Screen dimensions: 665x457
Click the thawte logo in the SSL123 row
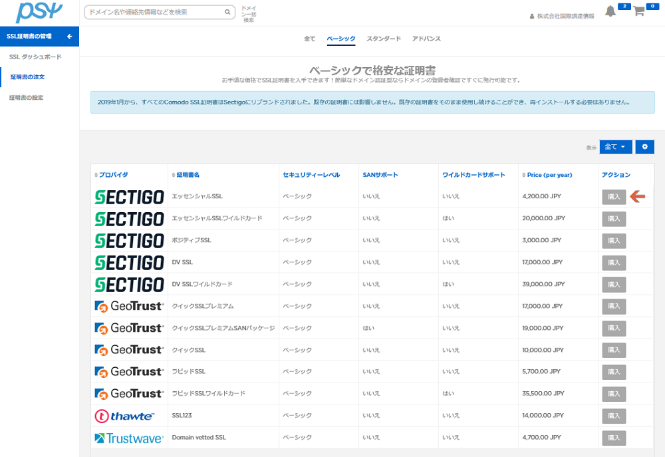pos(124,416)
